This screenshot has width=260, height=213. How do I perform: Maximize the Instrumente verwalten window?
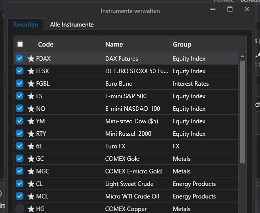pyautogui.click(x=230, y=9)
